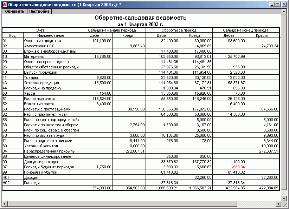Open the Настройка settings button

(x=39, y=11)
